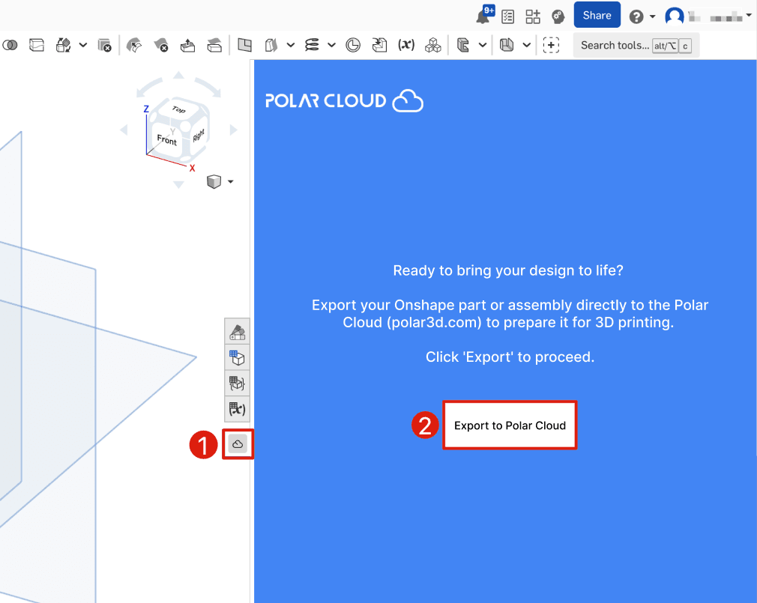Screen dimensions: 757x603
Task: Click the Plane tool icon in toolbar
Action: [x=244, y=45]
